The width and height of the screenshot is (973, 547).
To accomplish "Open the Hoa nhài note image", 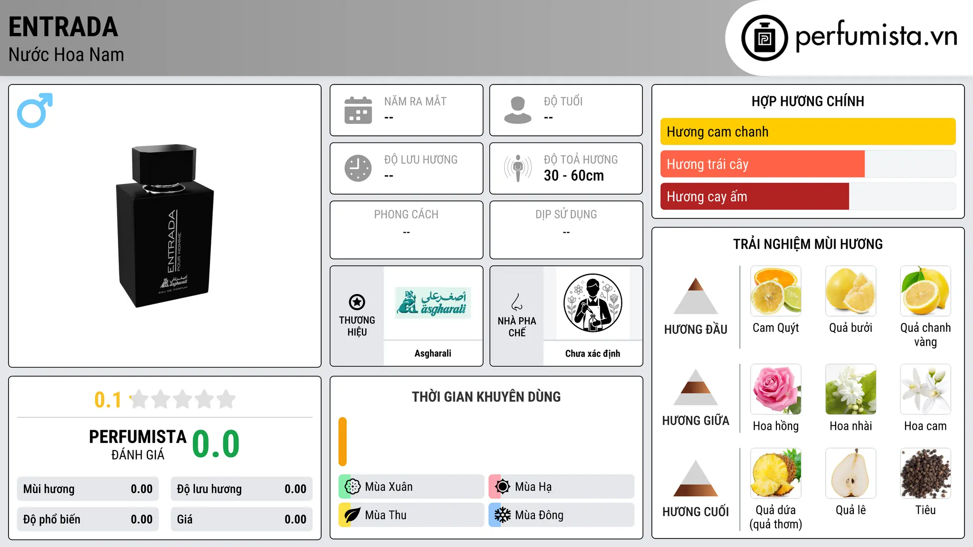I will [851, 389].
